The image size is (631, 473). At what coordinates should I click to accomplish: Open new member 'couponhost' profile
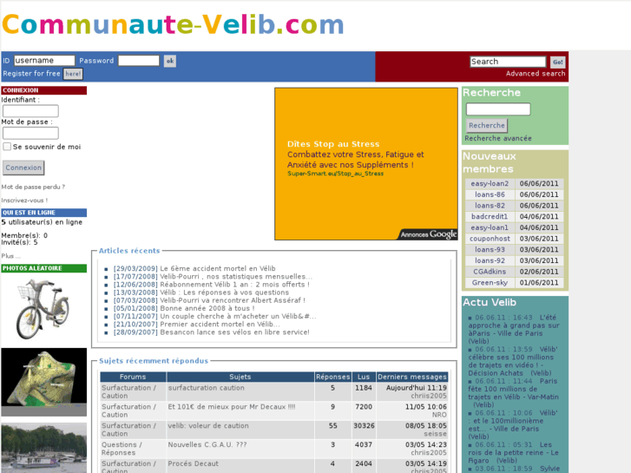pos(490,239)
